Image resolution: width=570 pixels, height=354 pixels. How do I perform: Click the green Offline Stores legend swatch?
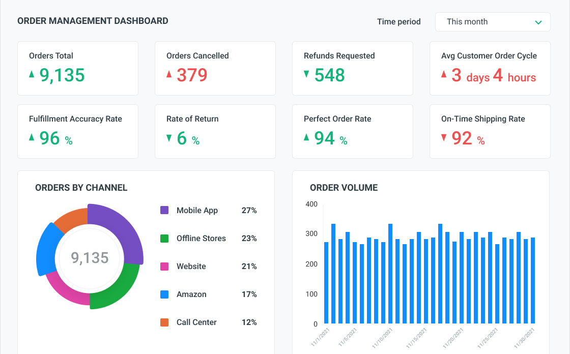[164, 238]
